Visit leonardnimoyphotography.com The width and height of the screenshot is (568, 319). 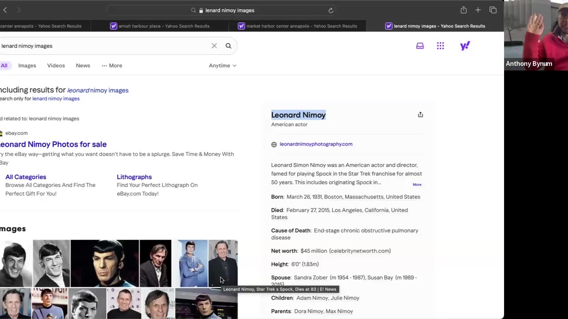[x=316, y=144]
